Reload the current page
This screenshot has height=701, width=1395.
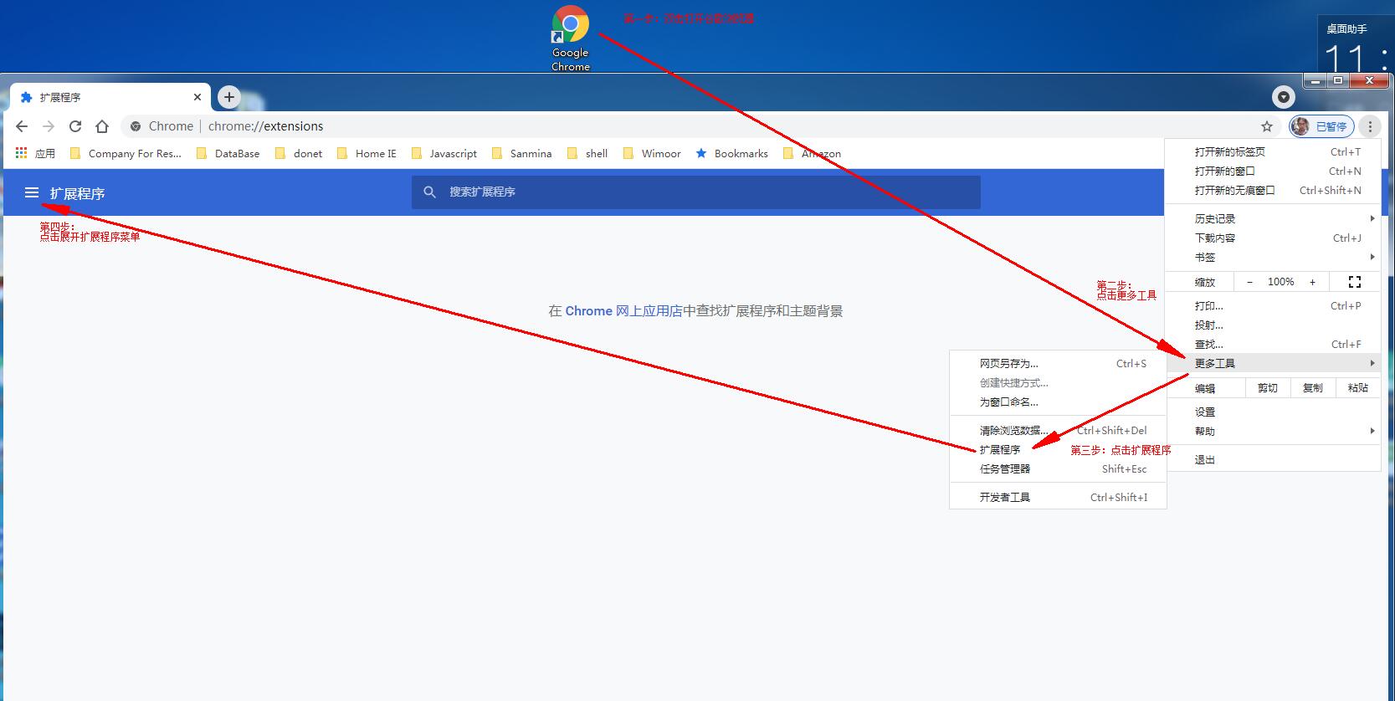75,126
